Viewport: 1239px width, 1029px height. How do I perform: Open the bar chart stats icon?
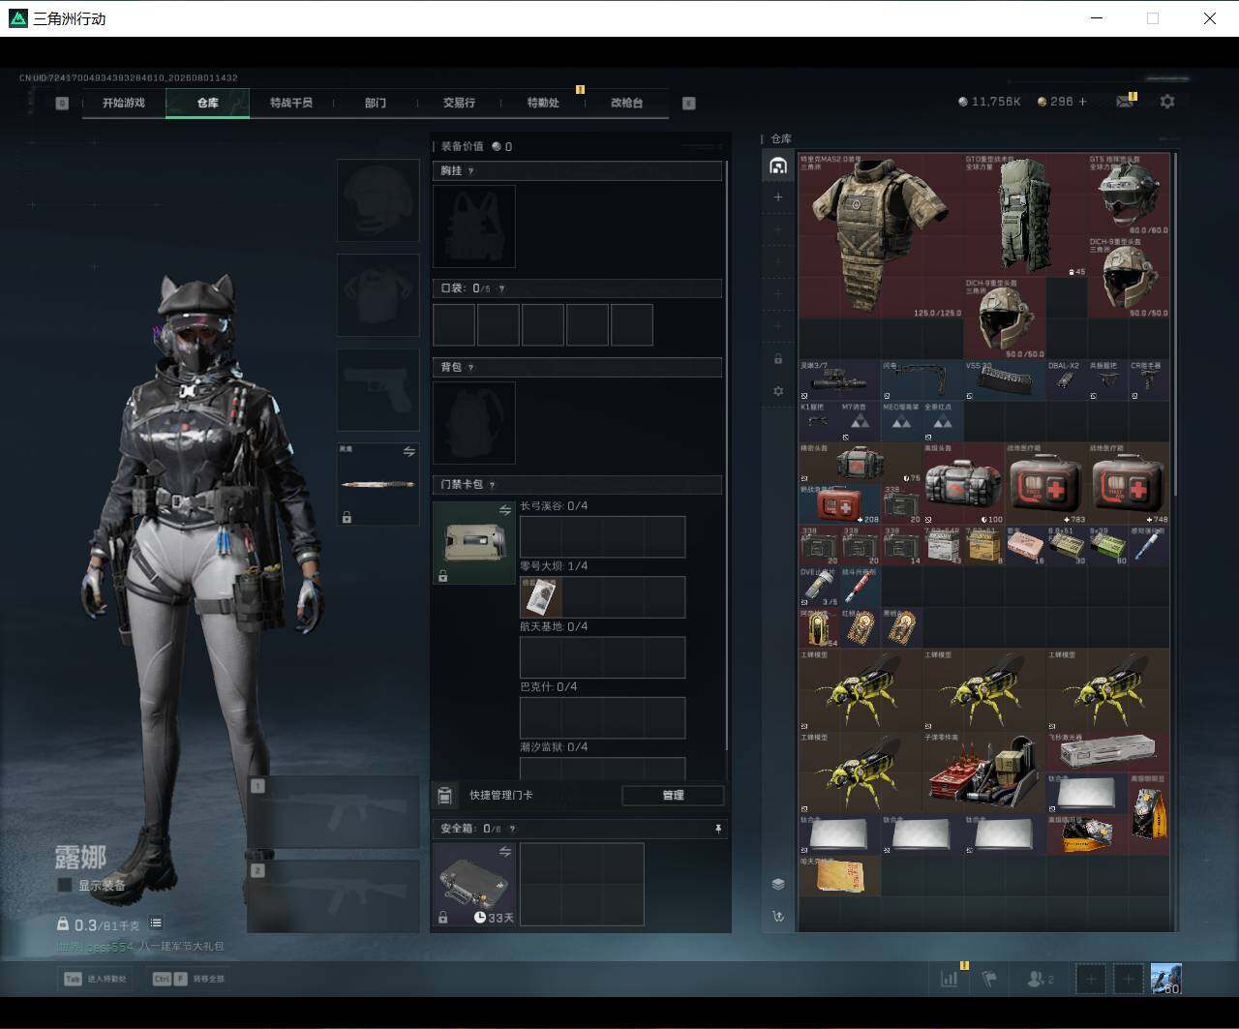pos(950,979)
